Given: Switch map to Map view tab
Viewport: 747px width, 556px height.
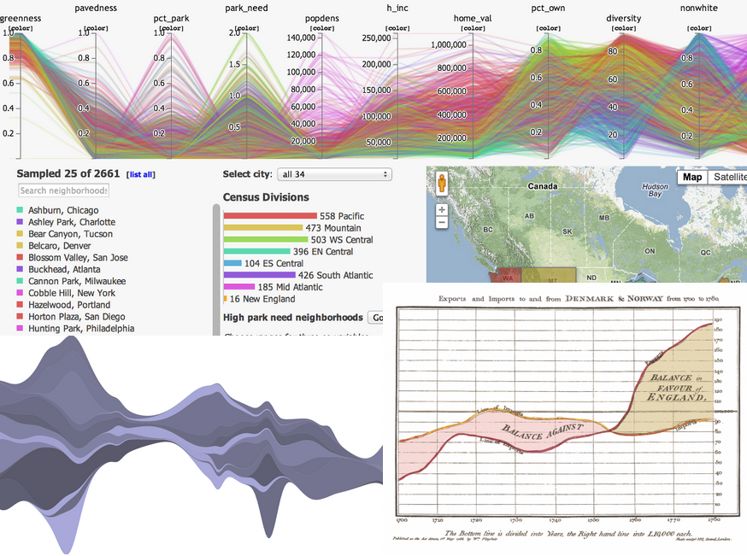Looking at the screenshot, I should [x=692, y=177].
